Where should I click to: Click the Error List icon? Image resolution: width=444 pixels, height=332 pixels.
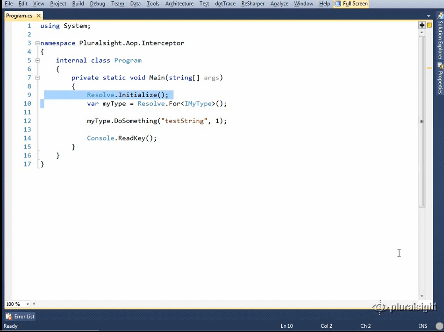point(9,317)
